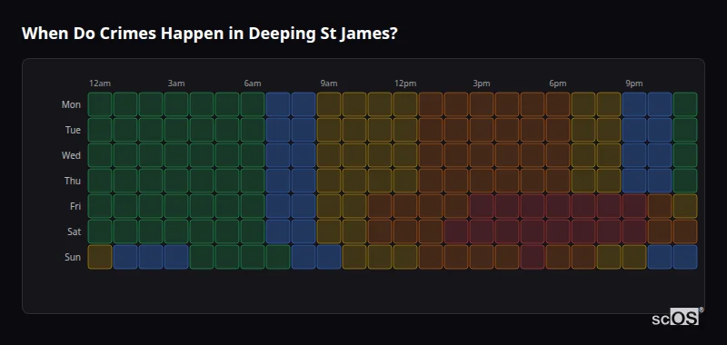Click the Friday 3pm red cell

coord(482,206)
